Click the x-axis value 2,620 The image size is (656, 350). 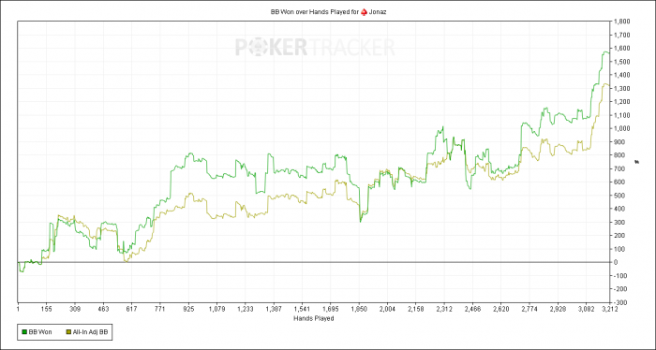pyautogui.click(x=501, y=310)
